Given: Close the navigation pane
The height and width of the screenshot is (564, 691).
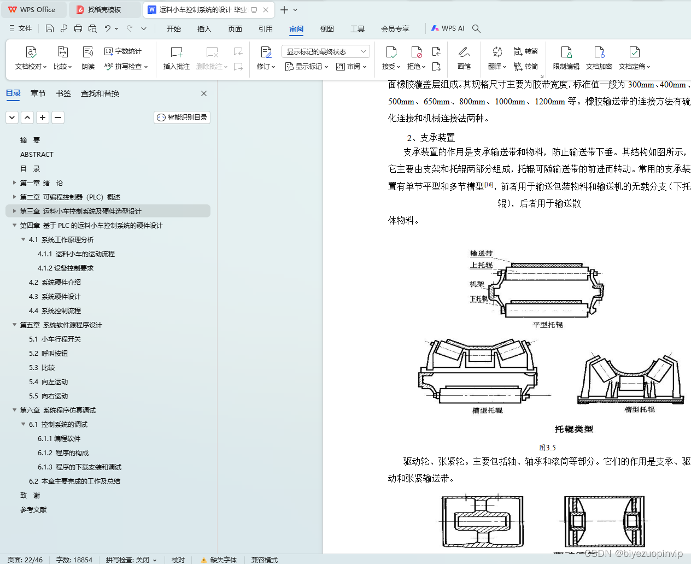Looking at the screenshot, I should click(204, 93).
